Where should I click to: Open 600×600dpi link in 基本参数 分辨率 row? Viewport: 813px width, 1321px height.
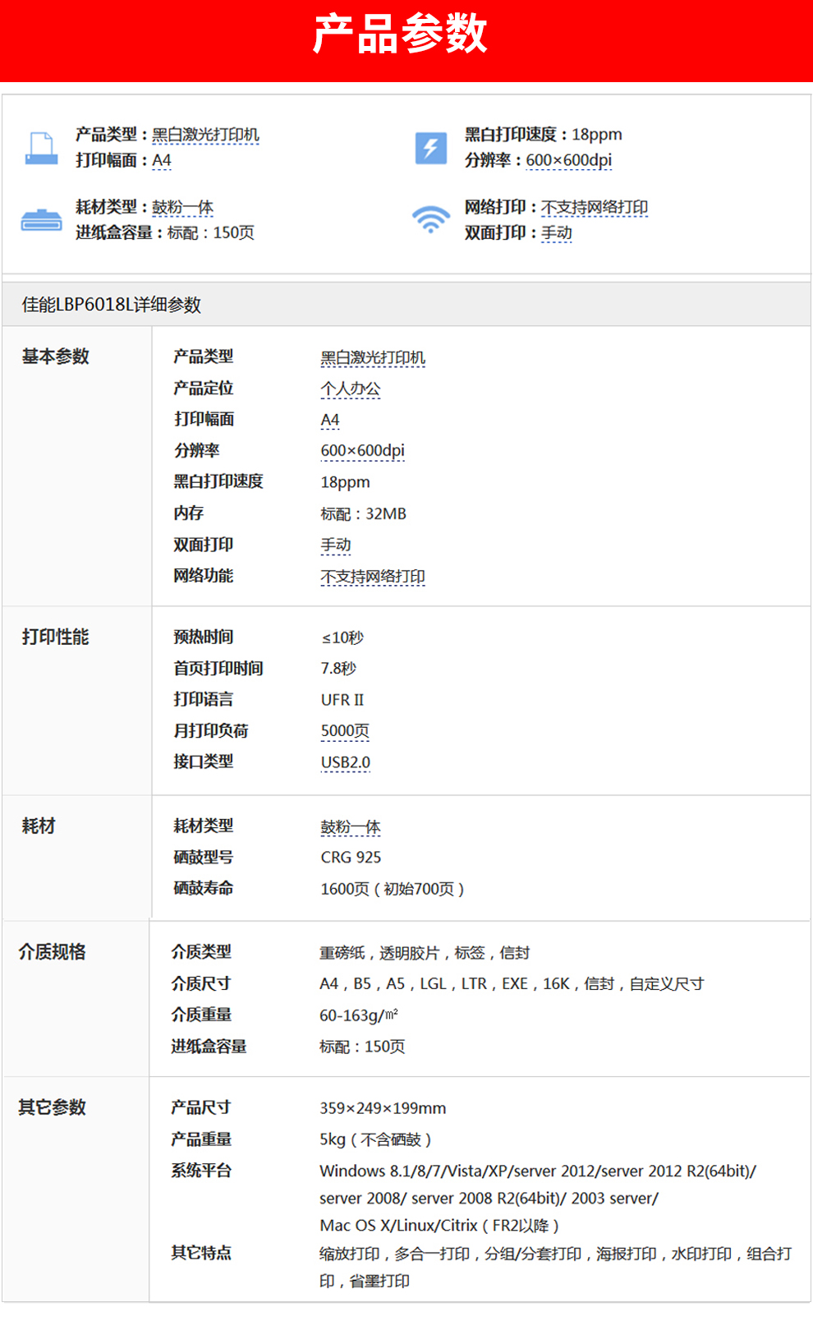363,451
